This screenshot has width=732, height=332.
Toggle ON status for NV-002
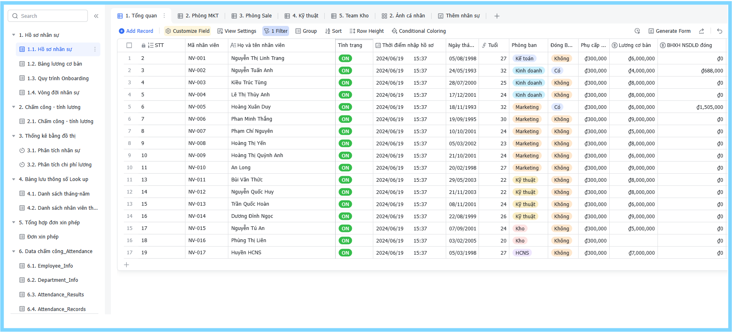coord(345,71)
